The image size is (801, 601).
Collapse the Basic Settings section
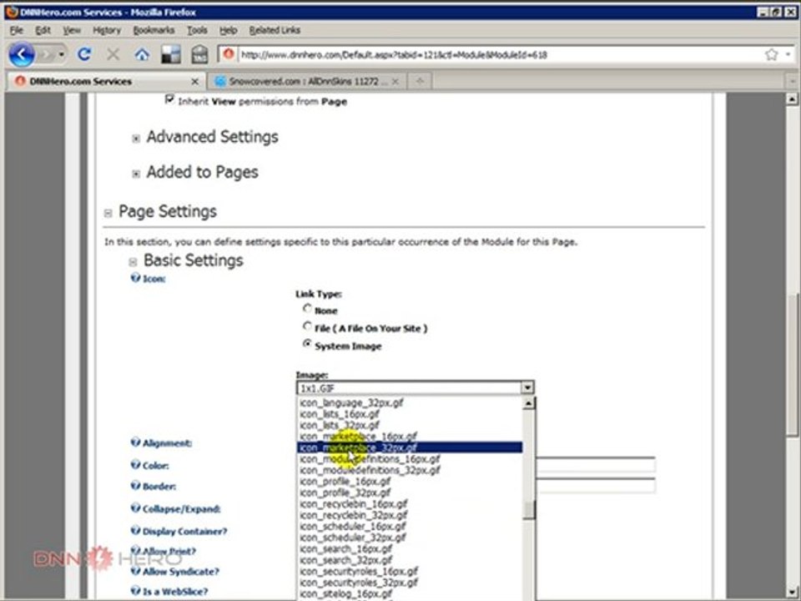[133, 262]
